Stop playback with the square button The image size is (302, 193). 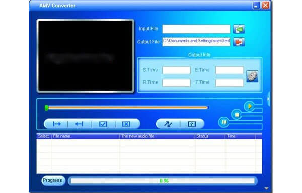pos(237,115)
